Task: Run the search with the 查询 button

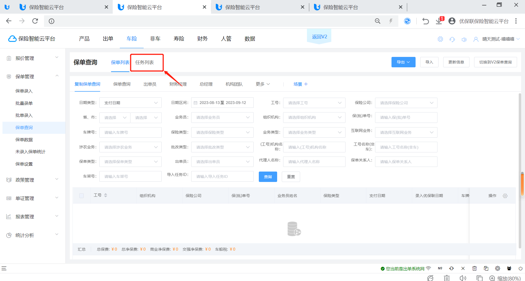Action: [268, 177]
